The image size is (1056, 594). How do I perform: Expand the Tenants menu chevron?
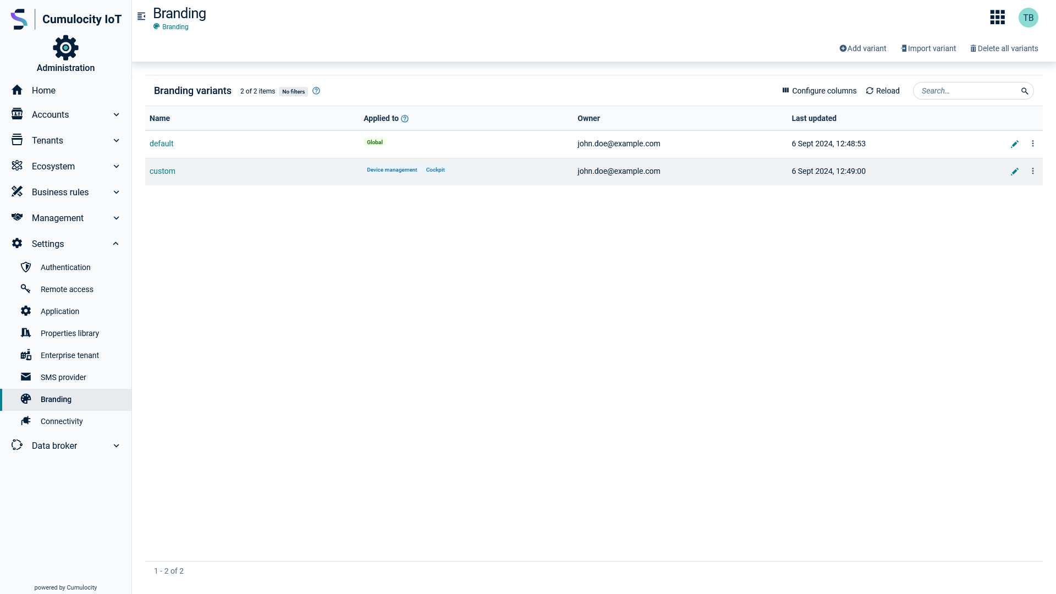pos(116,140)
